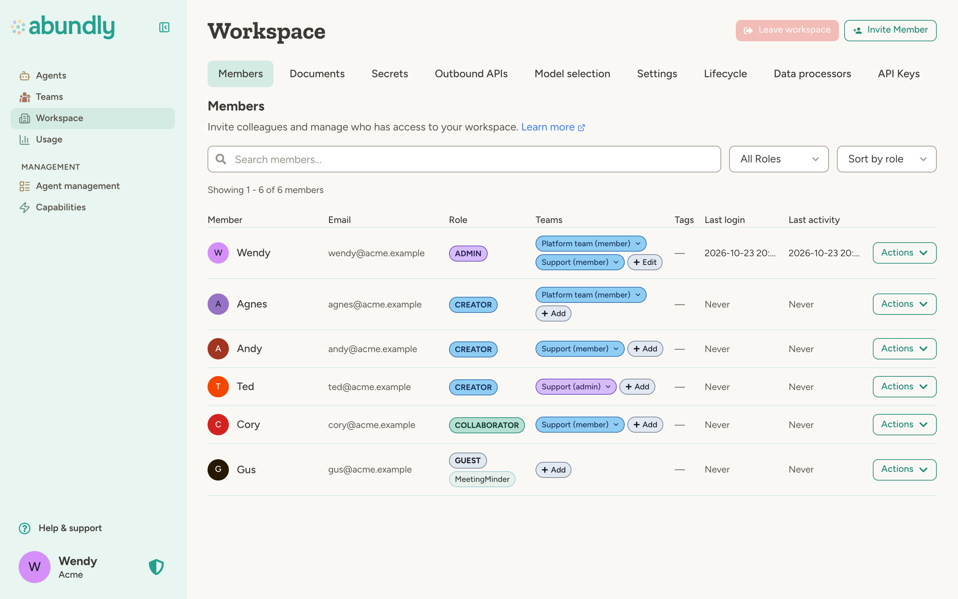
Task: Click Cory's COLLABORATOR role badge
Action: (487, 425)
